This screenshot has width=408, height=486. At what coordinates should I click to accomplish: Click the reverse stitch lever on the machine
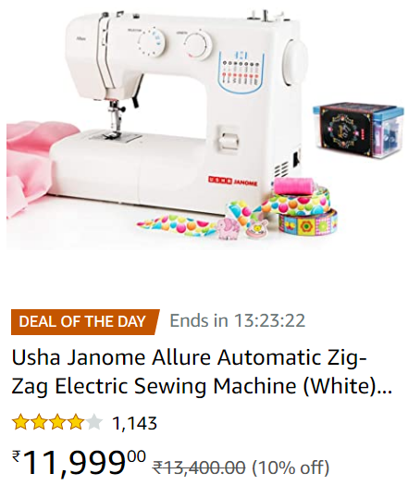pyautogui.click(x=229, y=140)
